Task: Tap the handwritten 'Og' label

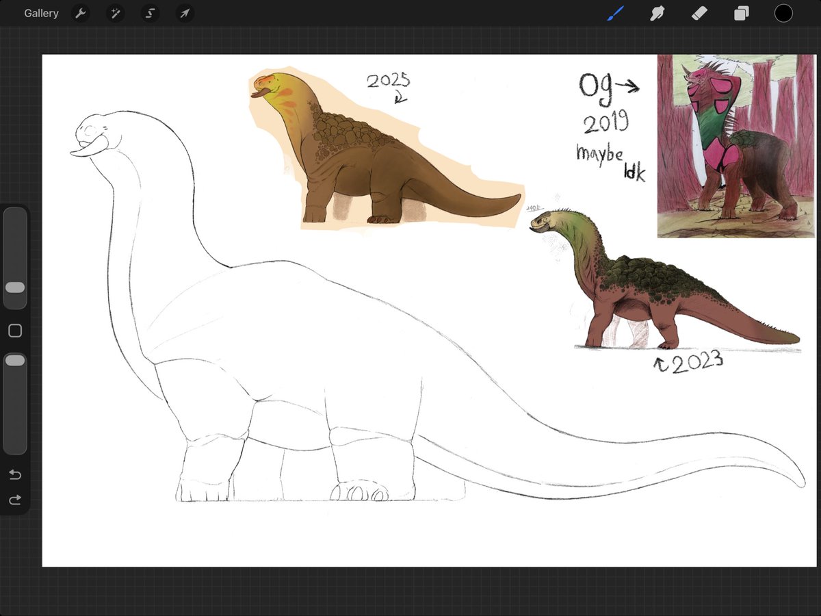Action: click(596, 89)
